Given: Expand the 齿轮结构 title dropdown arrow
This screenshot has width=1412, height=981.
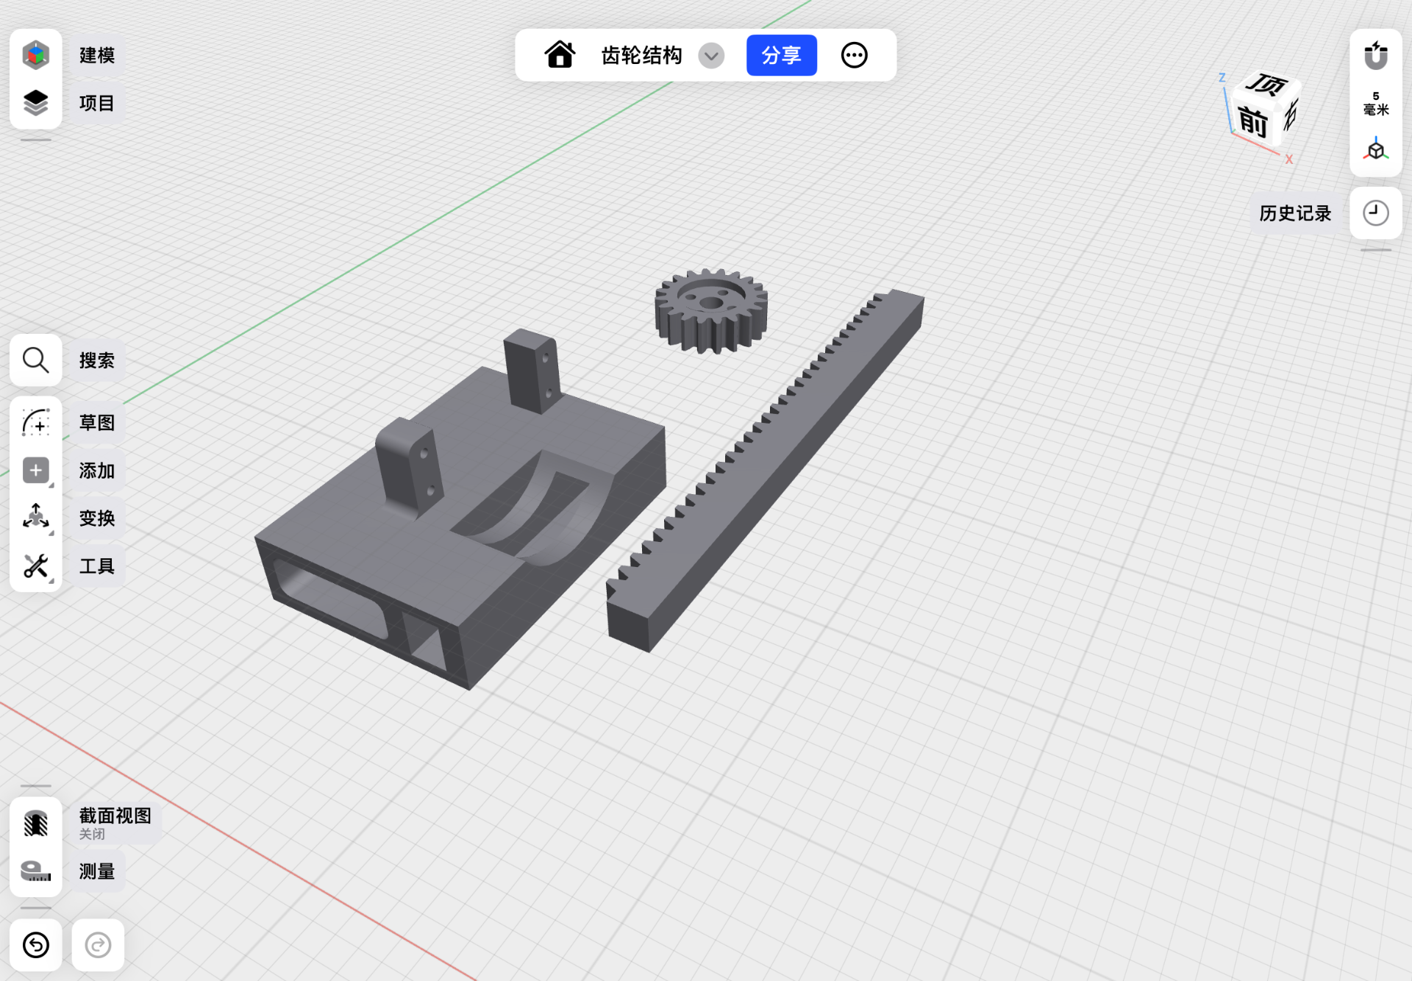Looking at the screenshot, I should [711, 55].
